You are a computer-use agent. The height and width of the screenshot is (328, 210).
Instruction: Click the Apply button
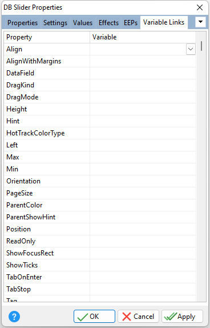click(x=182, y=317)
